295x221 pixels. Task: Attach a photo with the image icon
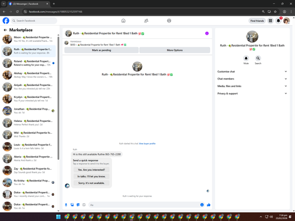(72, 205)
